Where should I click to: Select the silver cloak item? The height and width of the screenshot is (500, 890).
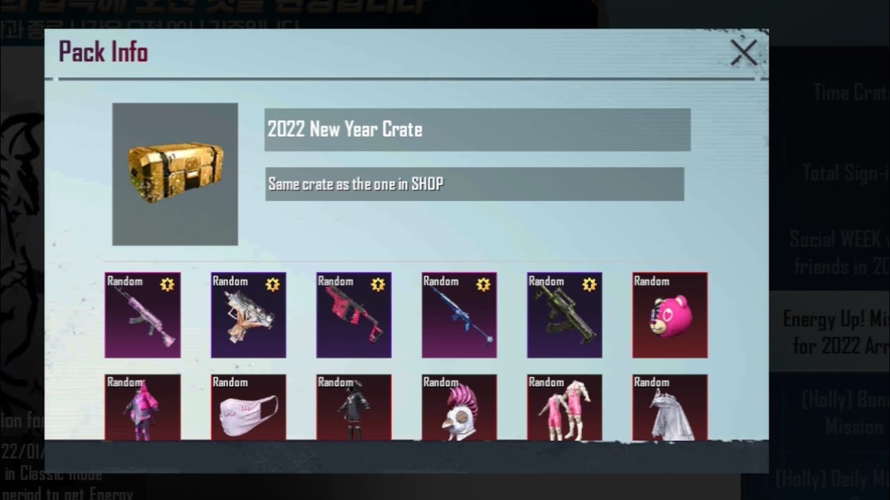click(670, 408)
